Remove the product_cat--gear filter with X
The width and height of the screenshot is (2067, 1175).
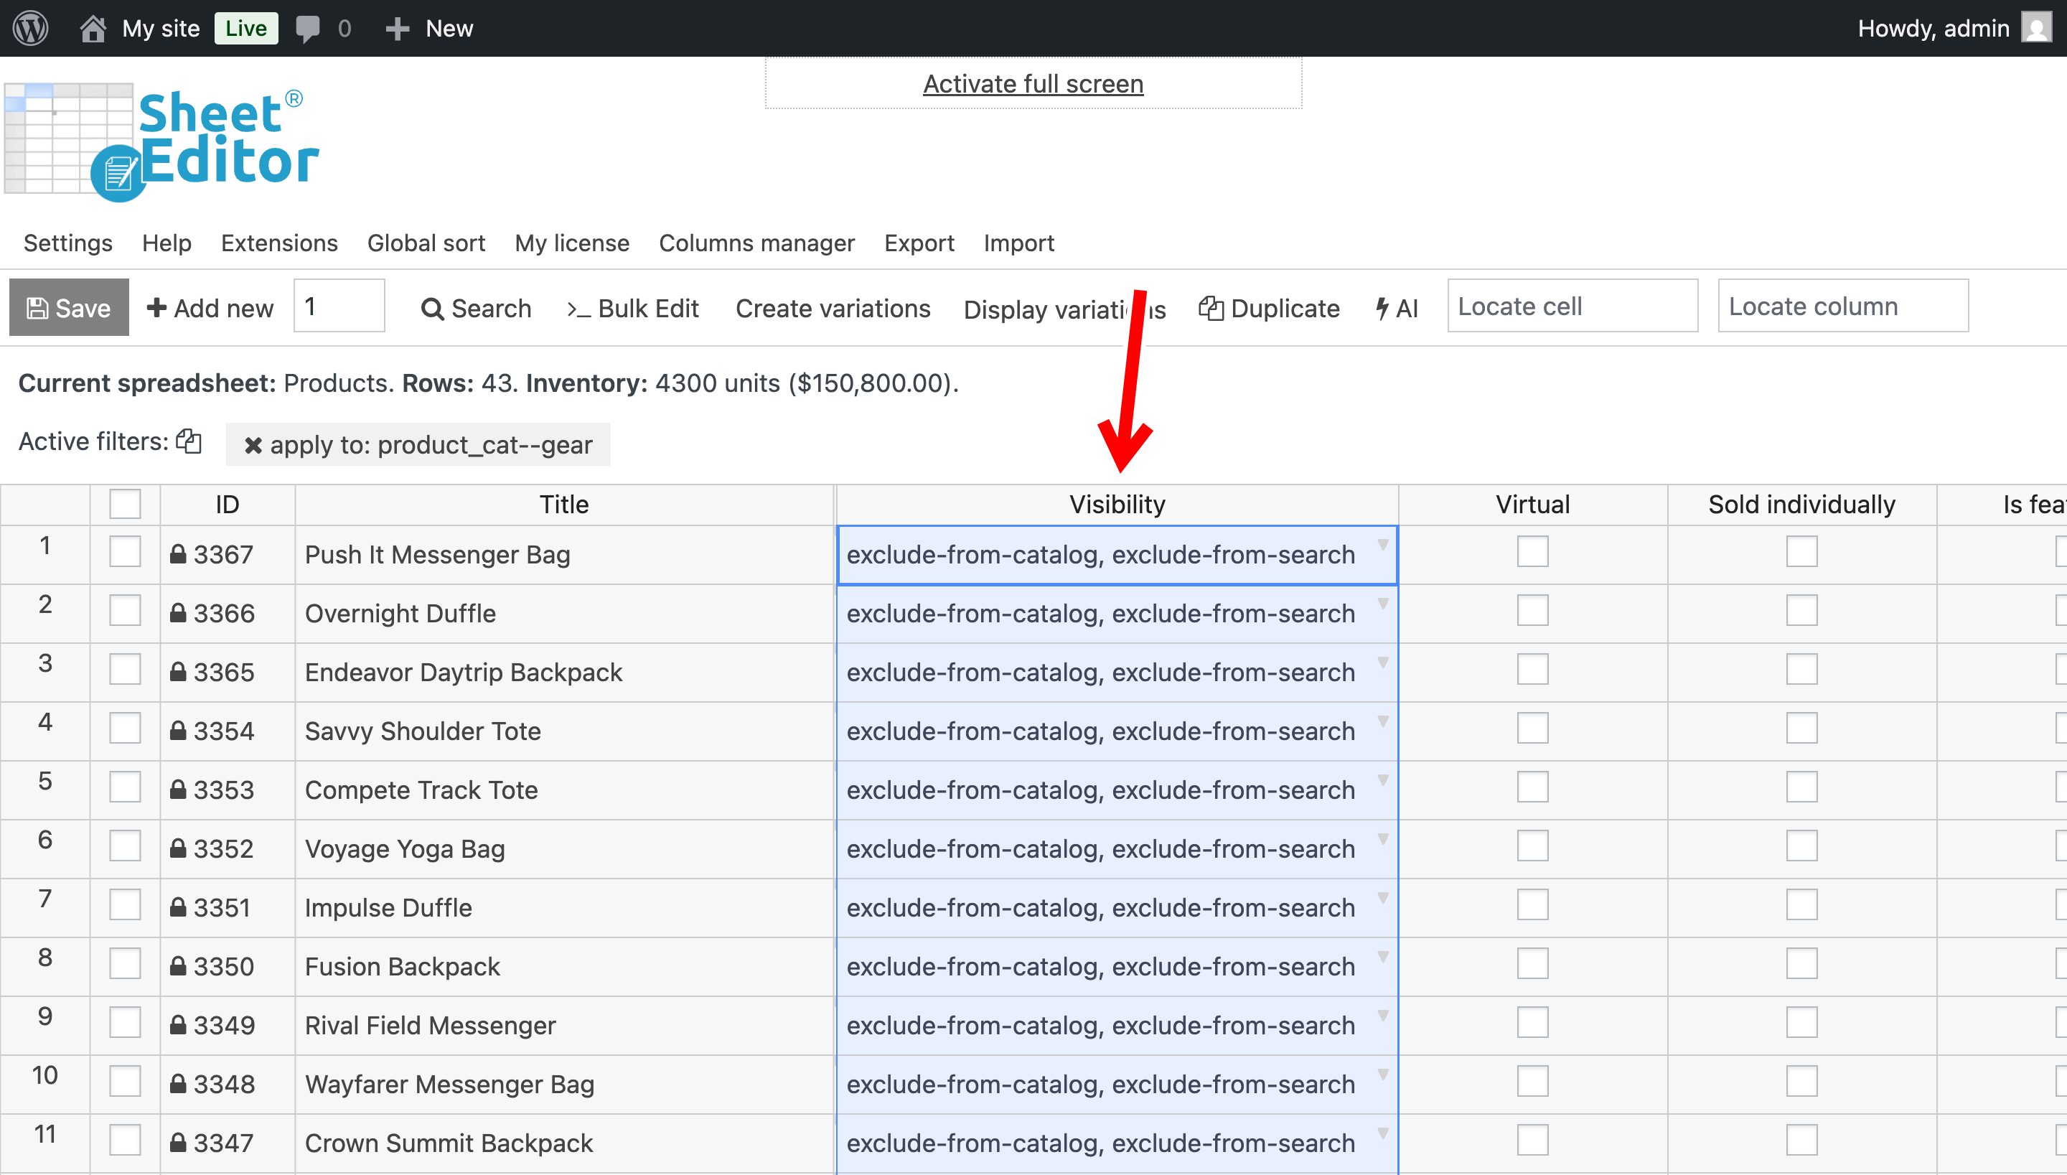(253, 446)
